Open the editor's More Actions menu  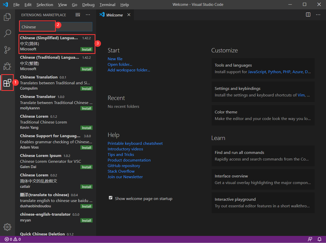pyautogui.click(x=318, y=15)
